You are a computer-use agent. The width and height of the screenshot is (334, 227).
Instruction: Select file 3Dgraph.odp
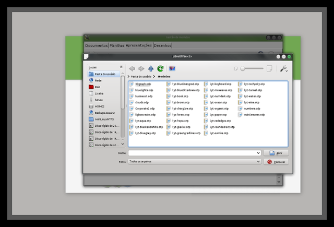pyautogui.click(x=140, y=84)
